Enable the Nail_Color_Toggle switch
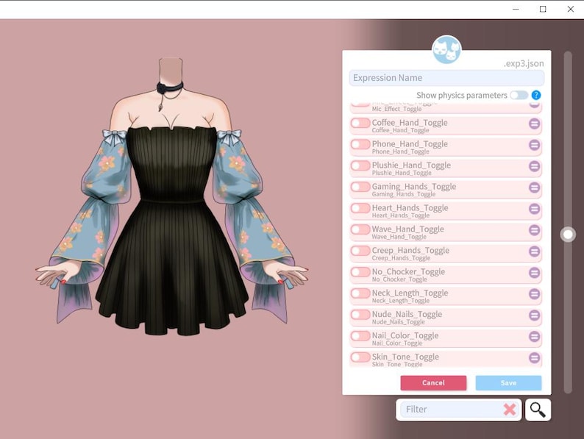 (x=360, y=336)
